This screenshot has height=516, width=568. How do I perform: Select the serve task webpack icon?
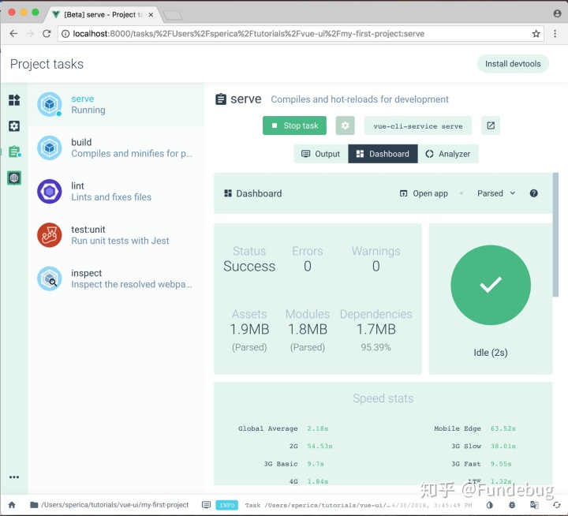[x=50, y=104]
